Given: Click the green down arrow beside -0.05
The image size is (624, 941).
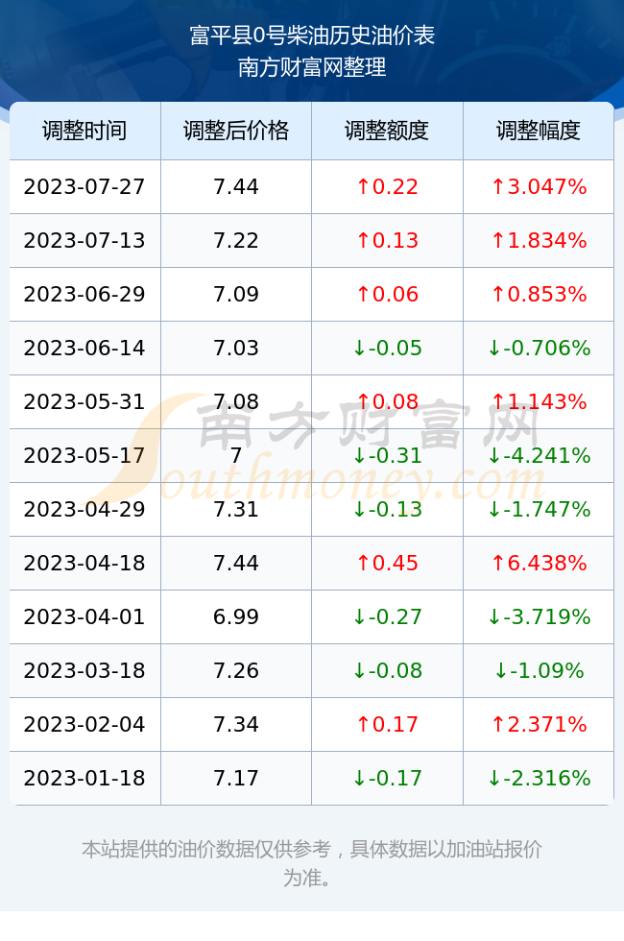Looking at the screenshot, I should click(x=359, y=349).
